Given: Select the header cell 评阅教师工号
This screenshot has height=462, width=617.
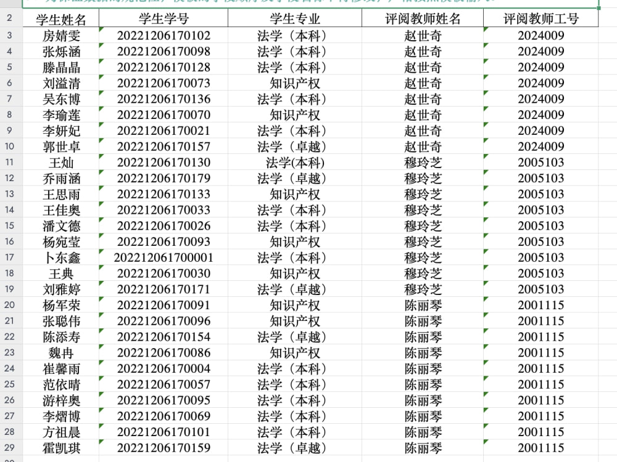Looking at the screenshot, I should (x=540, y=19).
